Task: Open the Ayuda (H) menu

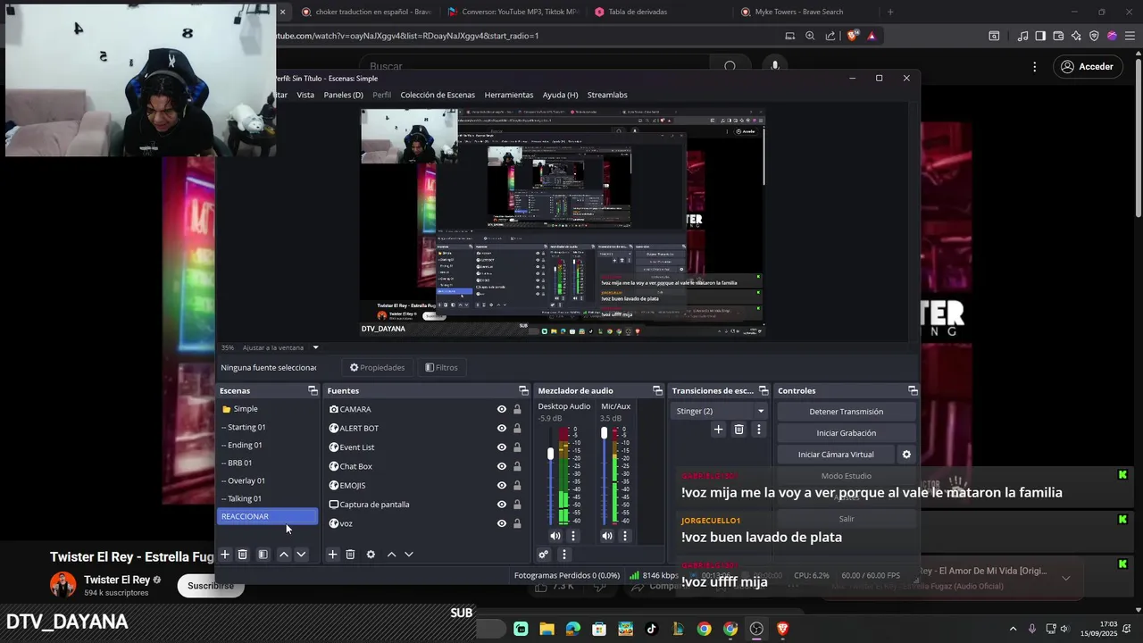Action: (x=561, y=95)
